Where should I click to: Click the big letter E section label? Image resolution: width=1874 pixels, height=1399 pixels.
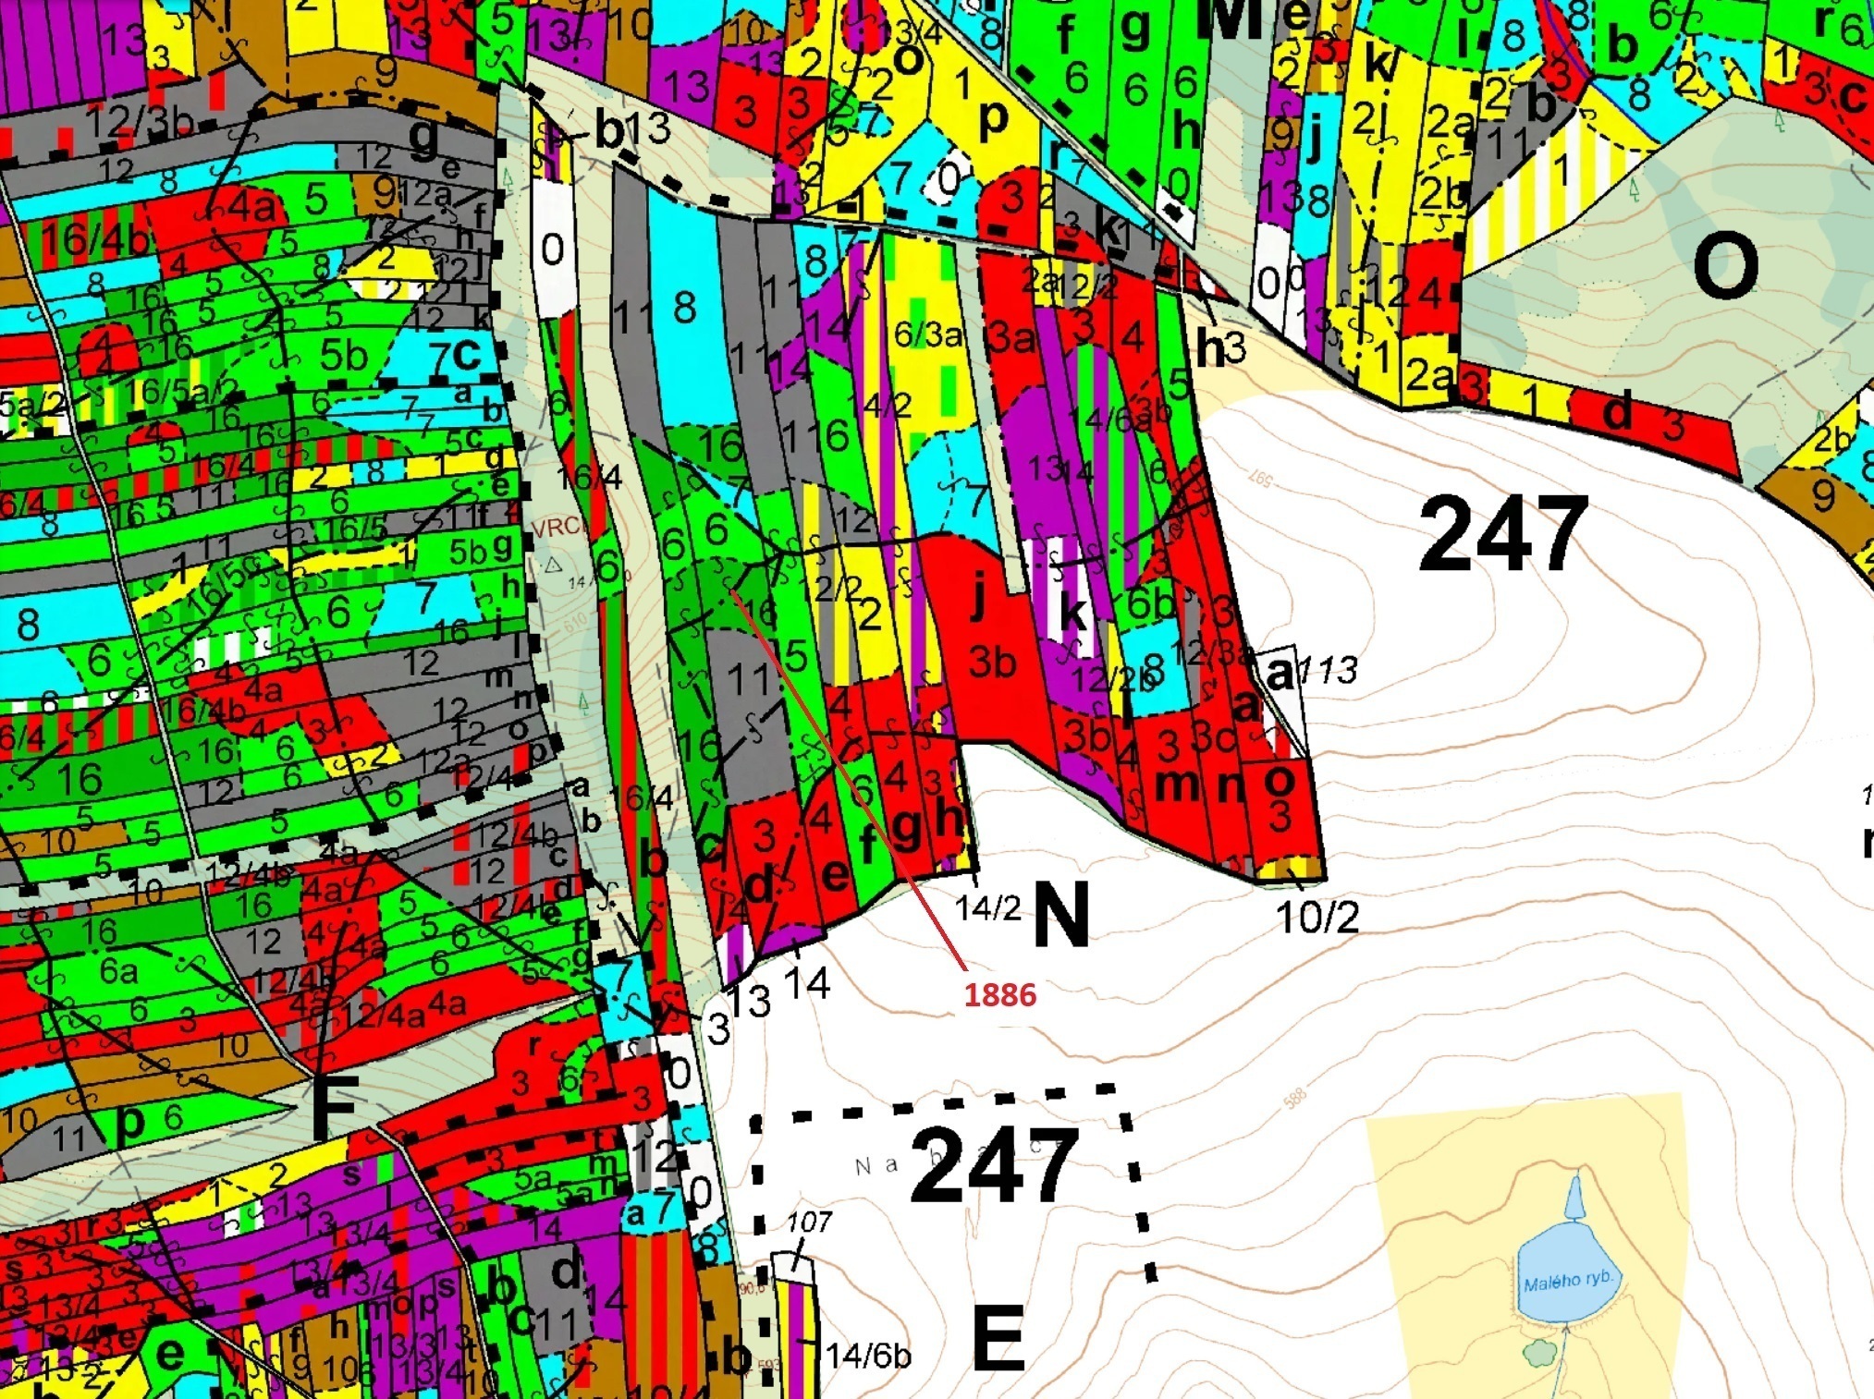coord(998,1338)
